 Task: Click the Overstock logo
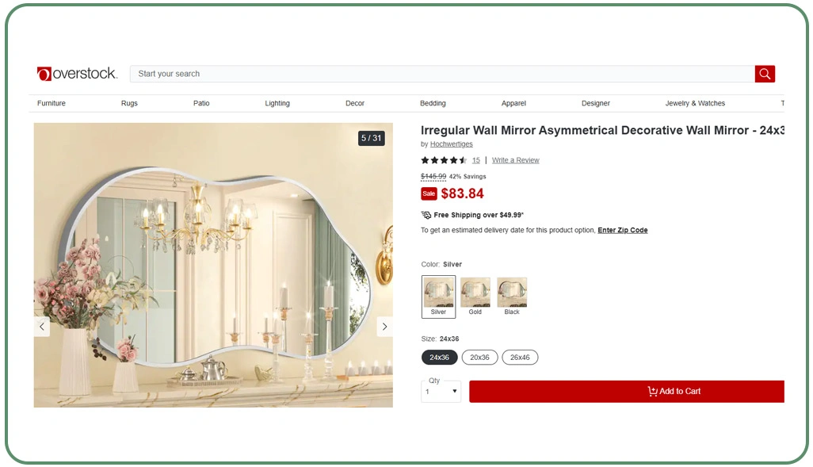click(x=77, y=74)
